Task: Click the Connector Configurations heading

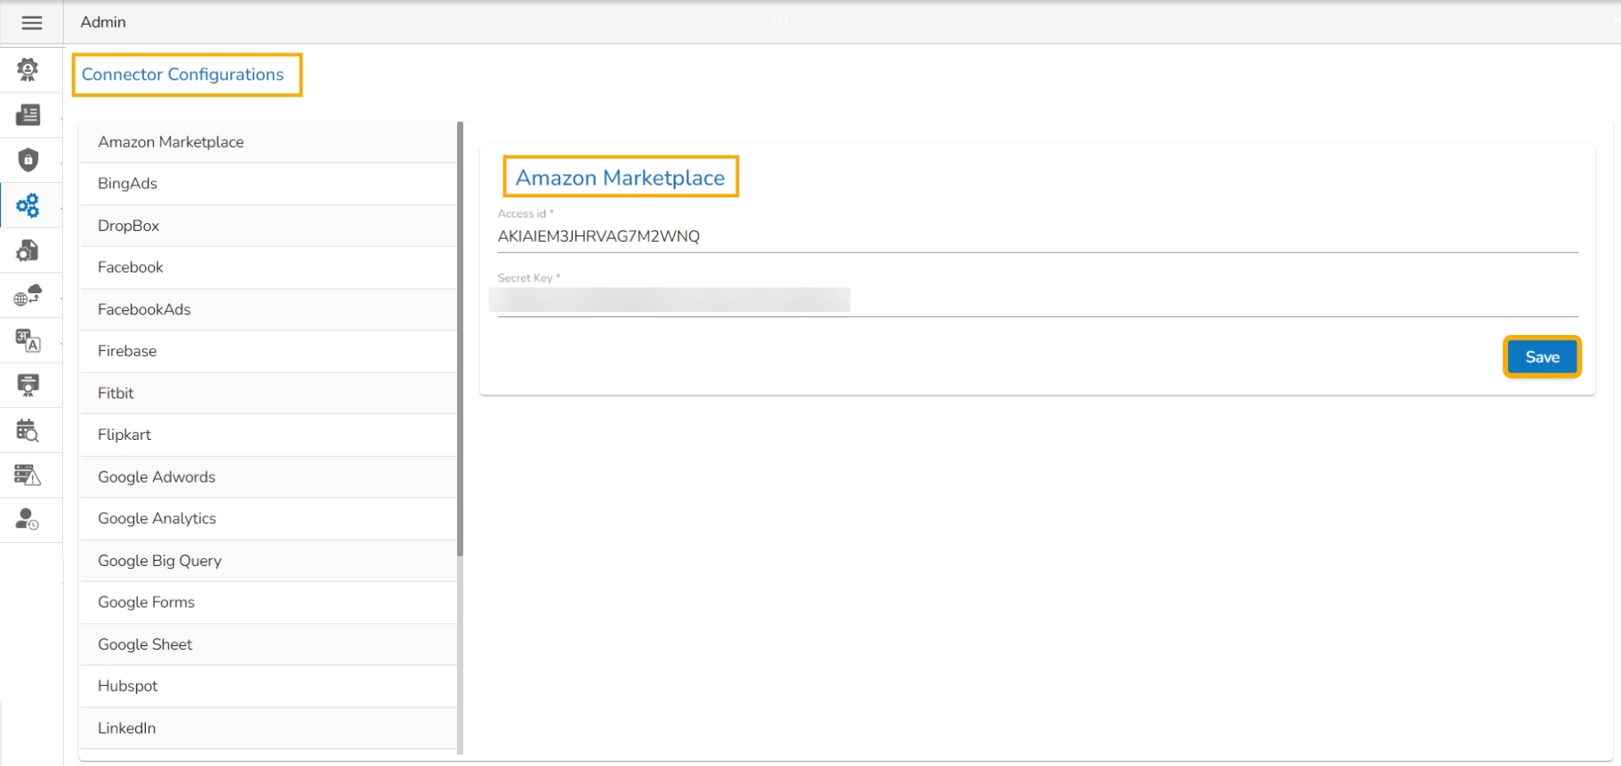Action: [182, 75]
